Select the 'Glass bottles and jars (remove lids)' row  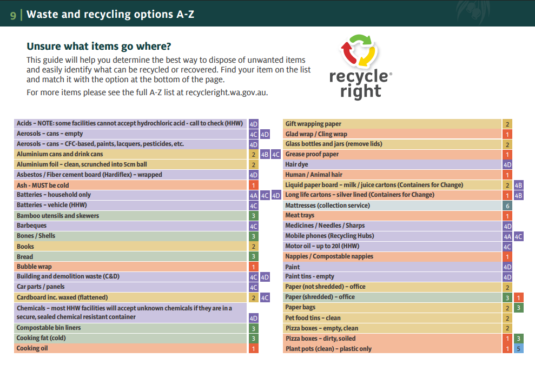(x=392, y=144)
